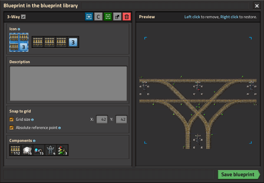Rename the 3-Way blueprint via pencil icon
This screenshot has height=183, width=264.
pyautogui.click(x=23, y=17)
